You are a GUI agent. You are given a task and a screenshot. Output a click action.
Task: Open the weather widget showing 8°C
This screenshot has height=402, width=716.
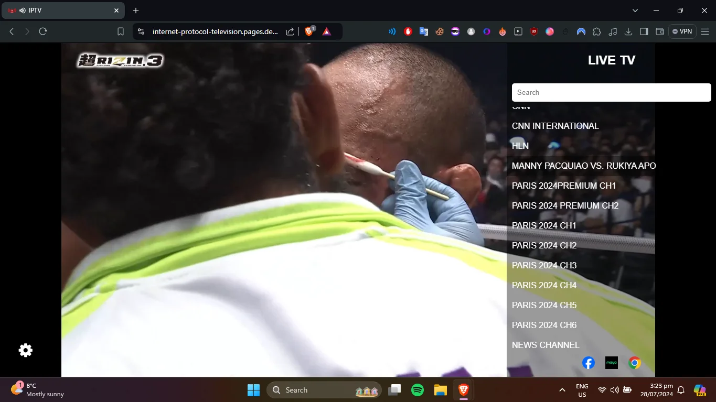click(38, 390)
